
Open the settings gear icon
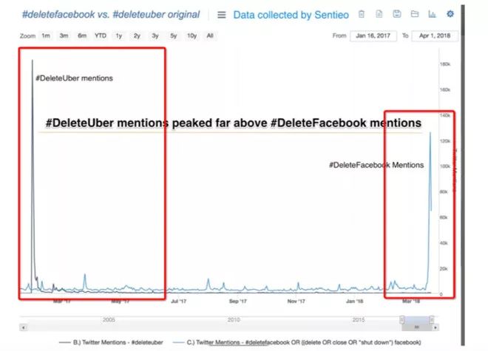click(x=450, y=14)
